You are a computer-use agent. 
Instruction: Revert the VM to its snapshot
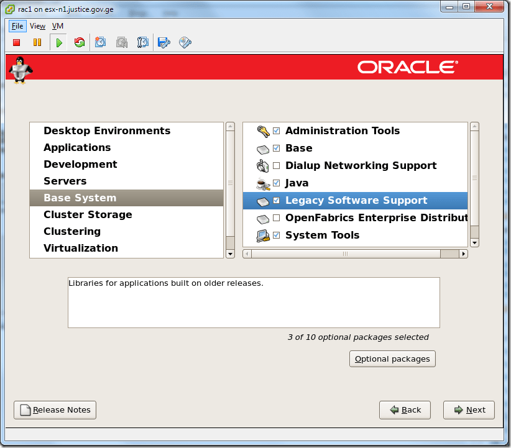(122, 42)
